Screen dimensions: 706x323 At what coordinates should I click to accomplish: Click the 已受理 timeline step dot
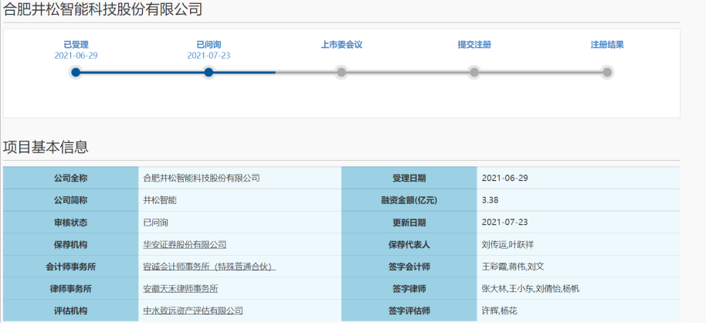coord(76,72)
